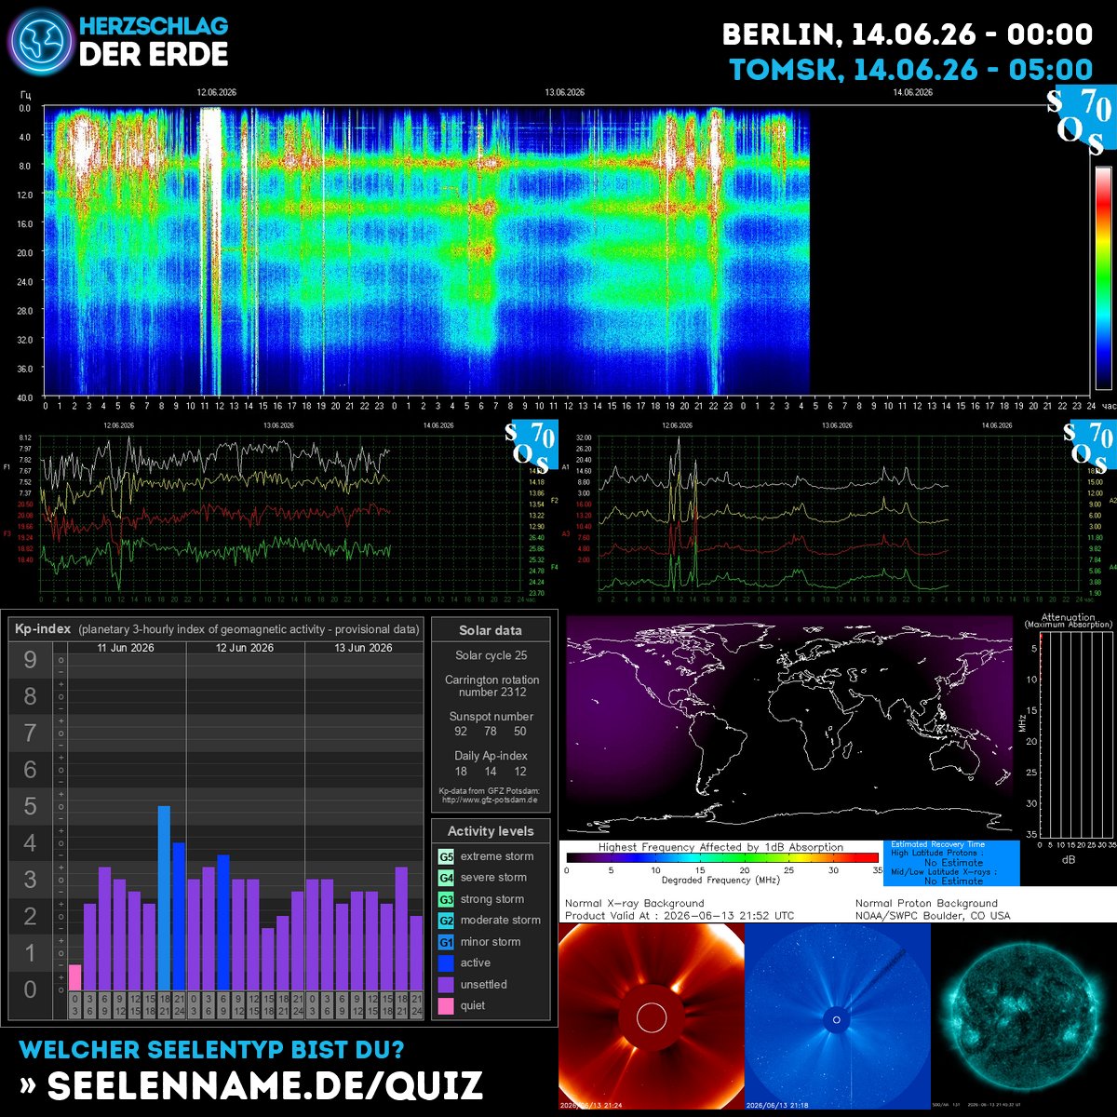Click the 'Normal Proton Background' text
The height and width of the screenshot is (1117, 1117).
926,903
